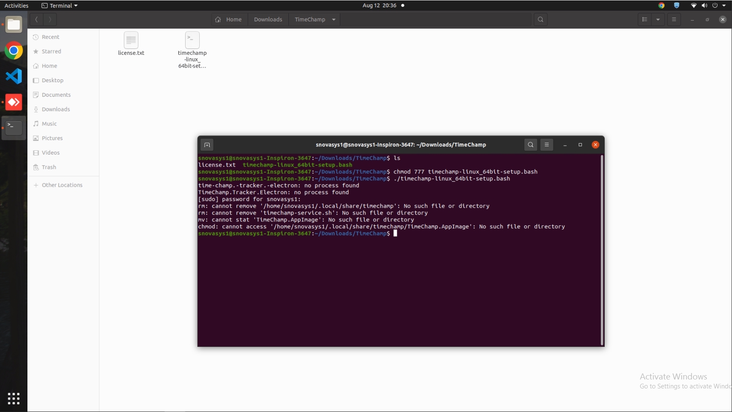Open Documents in the sidebar

pos(63,95)
